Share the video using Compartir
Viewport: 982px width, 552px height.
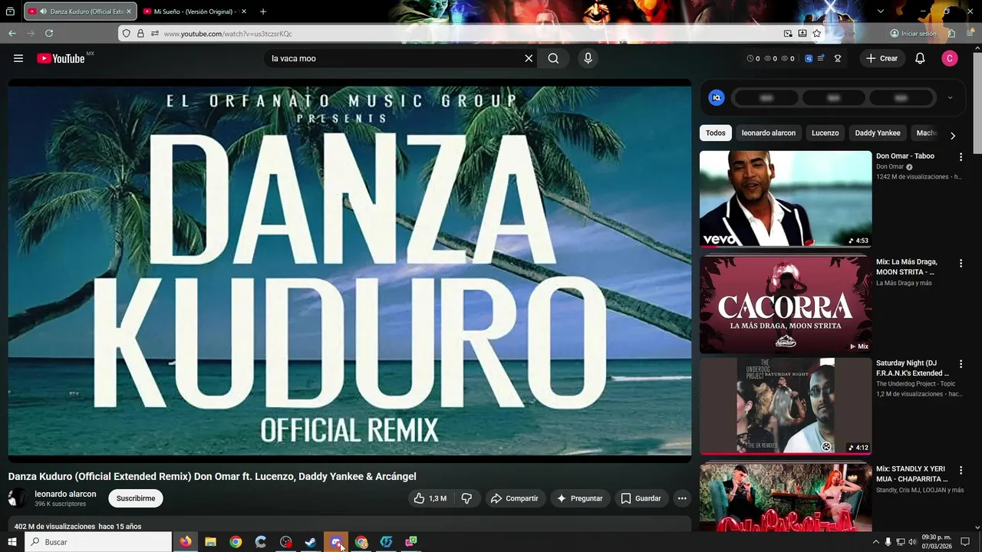[x=514, y=498]
